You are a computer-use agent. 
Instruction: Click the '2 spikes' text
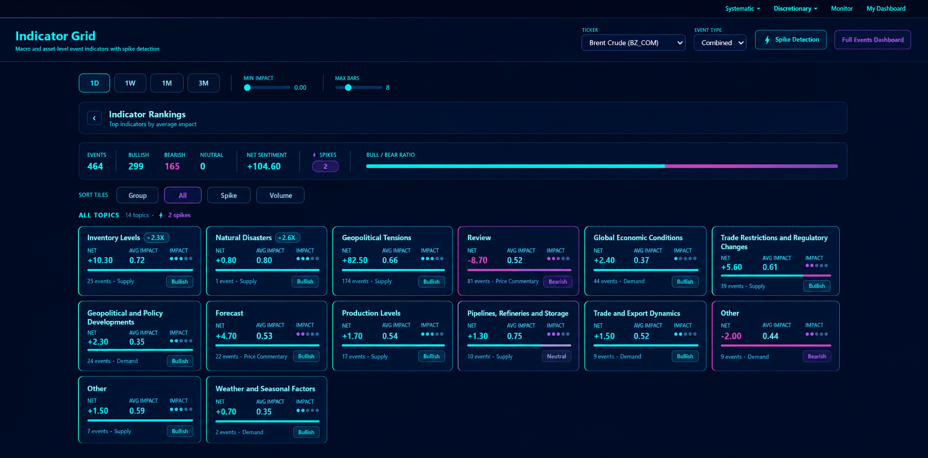click(x=179, y=215)
